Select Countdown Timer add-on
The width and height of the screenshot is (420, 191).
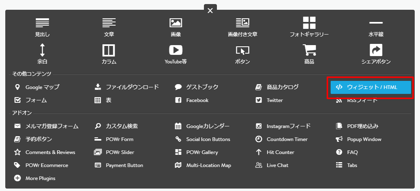287,139
